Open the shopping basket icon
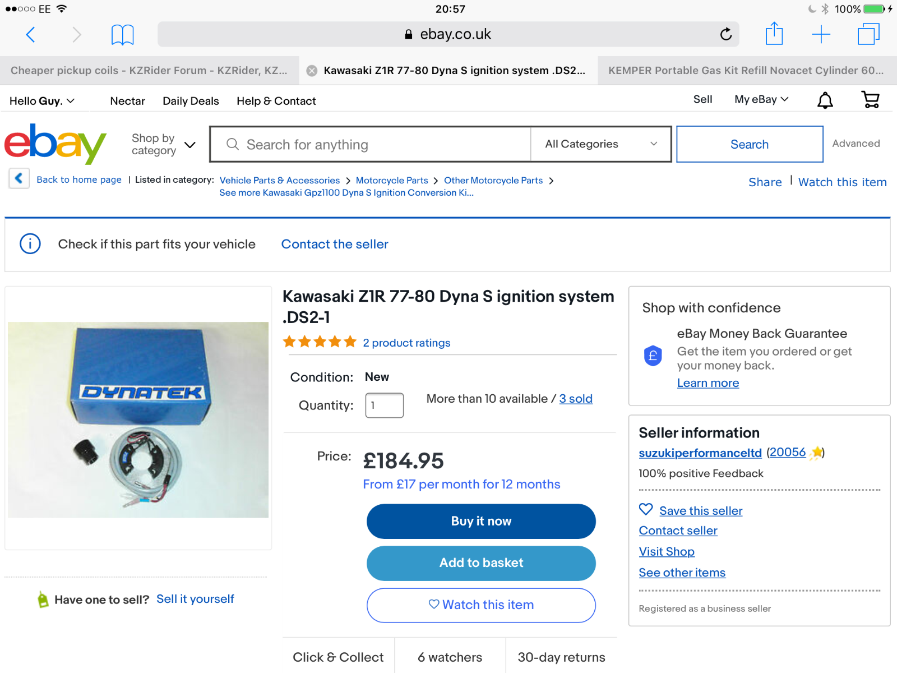Viewport: 897px width, 673px height. pos(871,100)
